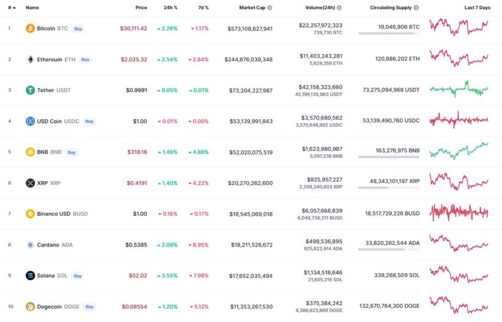Sort table by 7d % column
This screenshot has width=502, height=322.
click(x=203, y=8)
